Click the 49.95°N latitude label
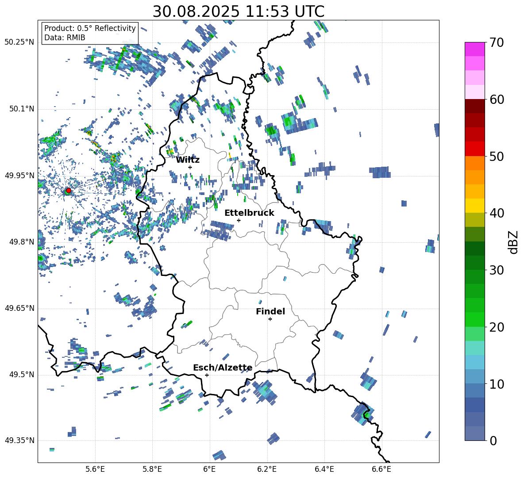The height and width of the screenshot is (478, 524). pos(19,176)
